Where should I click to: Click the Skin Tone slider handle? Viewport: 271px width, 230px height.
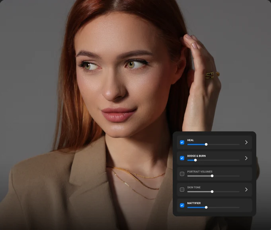212,192
